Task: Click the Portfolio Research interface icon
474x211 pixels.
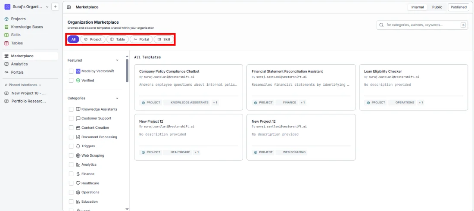Action: tap(6, 101)
